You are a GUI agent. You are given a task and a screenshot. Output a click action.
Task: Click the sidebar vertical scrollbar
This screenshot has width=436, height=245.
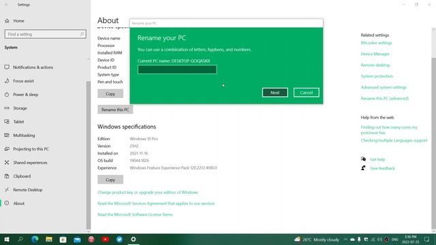pyautogui.click(x=89, y=154)
